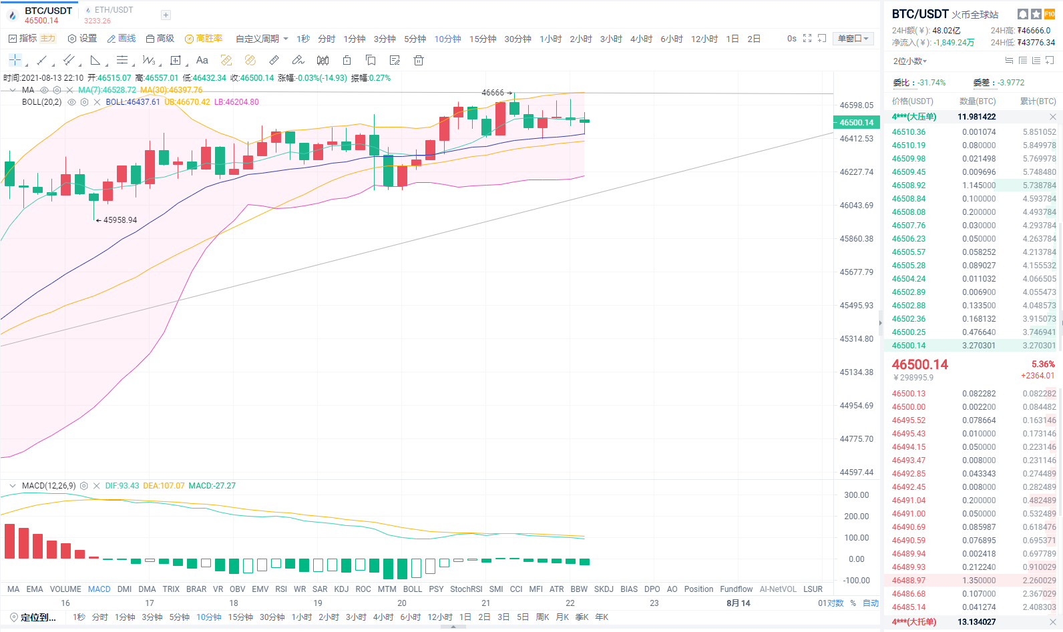Click the second orange ruler icon
The width and height of the screenshot is (1063, 632).
pyautogui.click(x=250, y=60)
